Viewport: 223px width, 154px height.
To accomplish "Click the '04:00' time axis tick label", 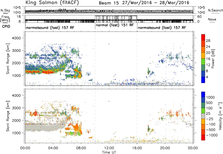I will (53, 148).
